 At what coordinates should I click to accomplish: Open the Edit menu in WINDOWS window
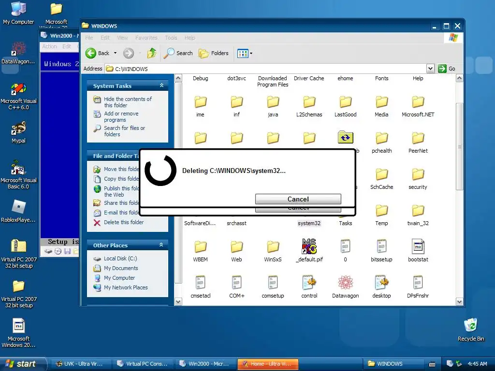105,38
